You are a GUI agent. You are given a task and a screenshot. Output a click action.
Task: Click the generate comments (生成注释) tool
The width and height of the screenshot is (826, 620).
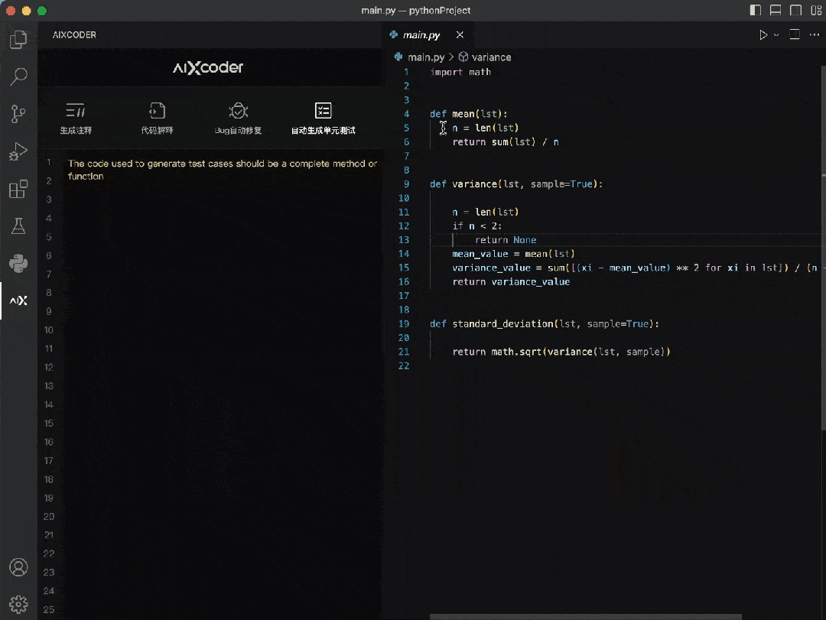pyautogui.click(x=76, y=118)
